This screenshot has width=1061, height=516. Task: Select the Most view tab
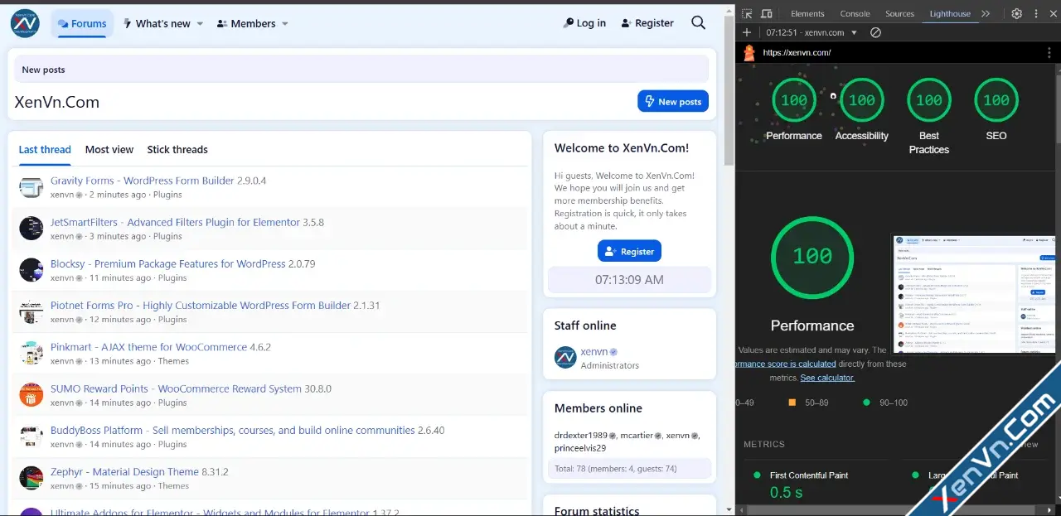(x=109, y=150)
